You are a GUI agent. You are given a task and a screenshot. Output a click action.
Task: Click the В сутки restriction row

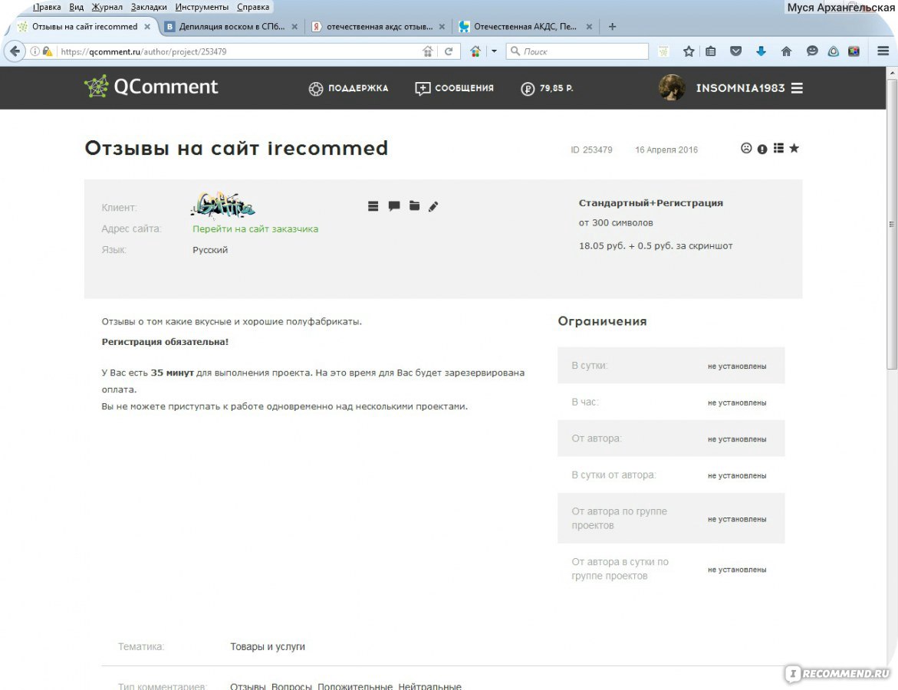point(671,366)
